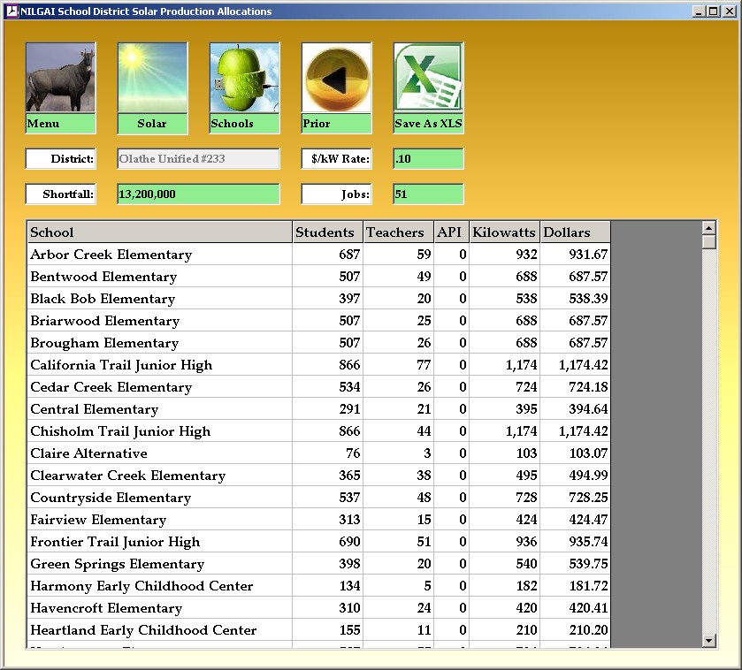The height and width of the screenshot is (670, 742).
Task: Select the Dollars column header
Action: tap(575, 232)
